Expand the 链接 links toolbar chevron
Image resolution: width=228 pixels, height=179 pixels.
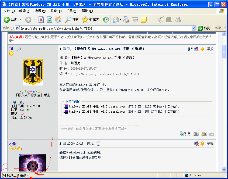pyautogui.click(x=225, y=27)
